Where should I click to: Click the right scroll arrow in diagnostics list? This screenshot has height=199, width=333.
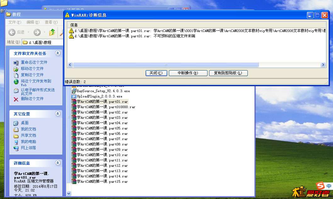[x=323, y=65]
